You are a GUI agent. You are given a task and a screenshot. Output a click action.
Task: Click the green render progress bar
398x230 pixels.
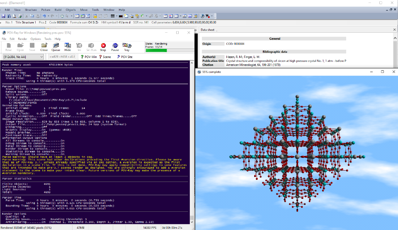coord(156,51)
